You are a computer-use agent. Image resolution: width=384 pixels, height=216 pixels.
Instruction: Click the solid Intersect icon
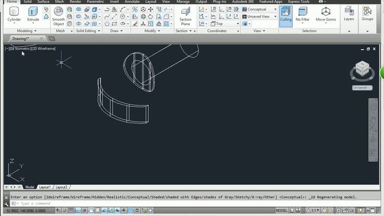79,24
